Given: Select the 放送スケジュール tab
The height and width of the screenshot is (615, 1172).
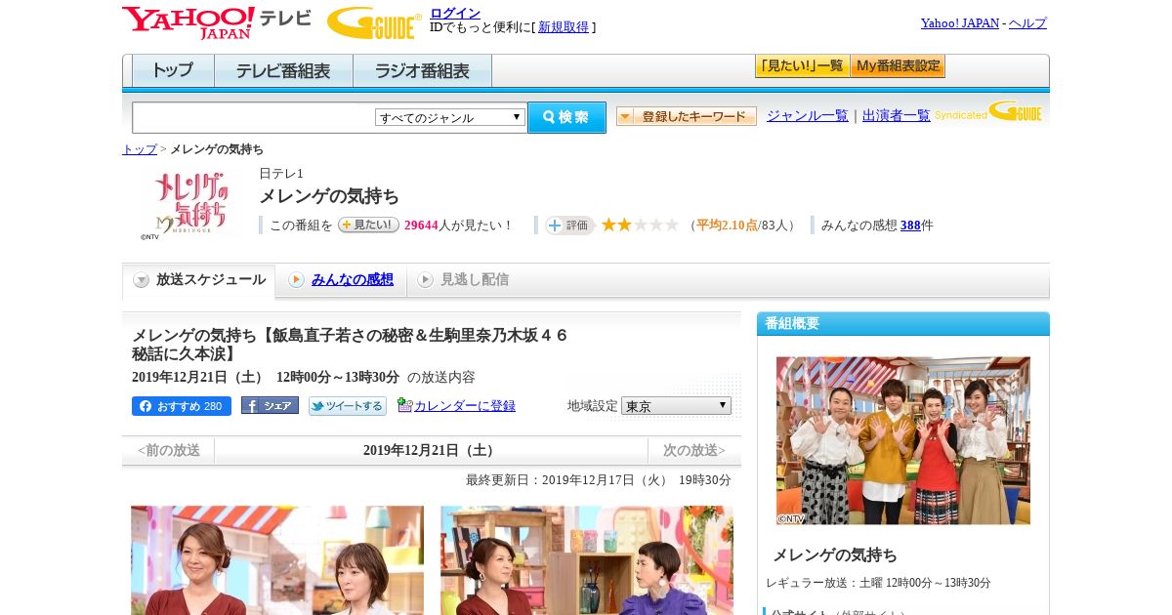Looking at the screenshot, I should (x=199, y=280).
